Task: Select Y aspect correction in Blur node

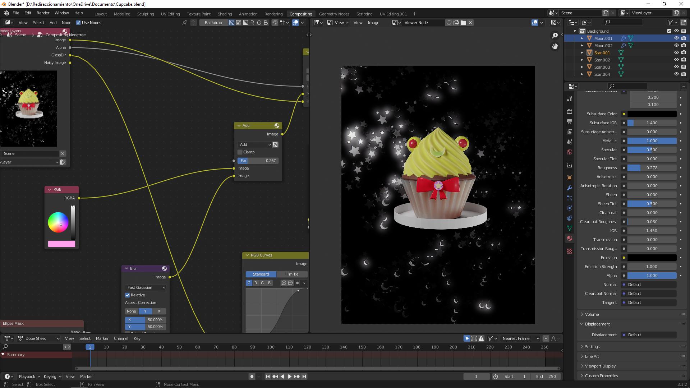Action: (x=145, y=311)
